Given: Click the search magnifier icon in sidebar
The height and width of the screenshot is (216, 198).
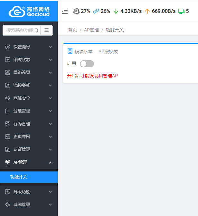Looking at the screenshot, I should tap(37, 30).
